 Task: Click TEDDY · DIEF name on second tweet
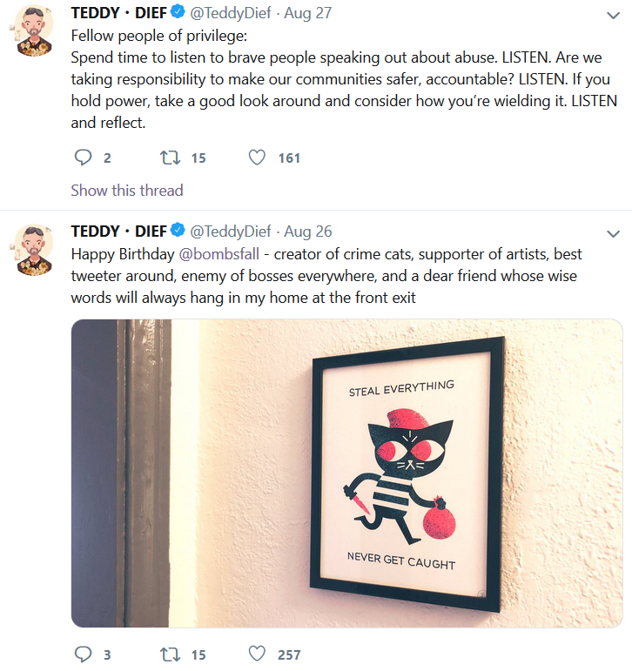[118, 231]
